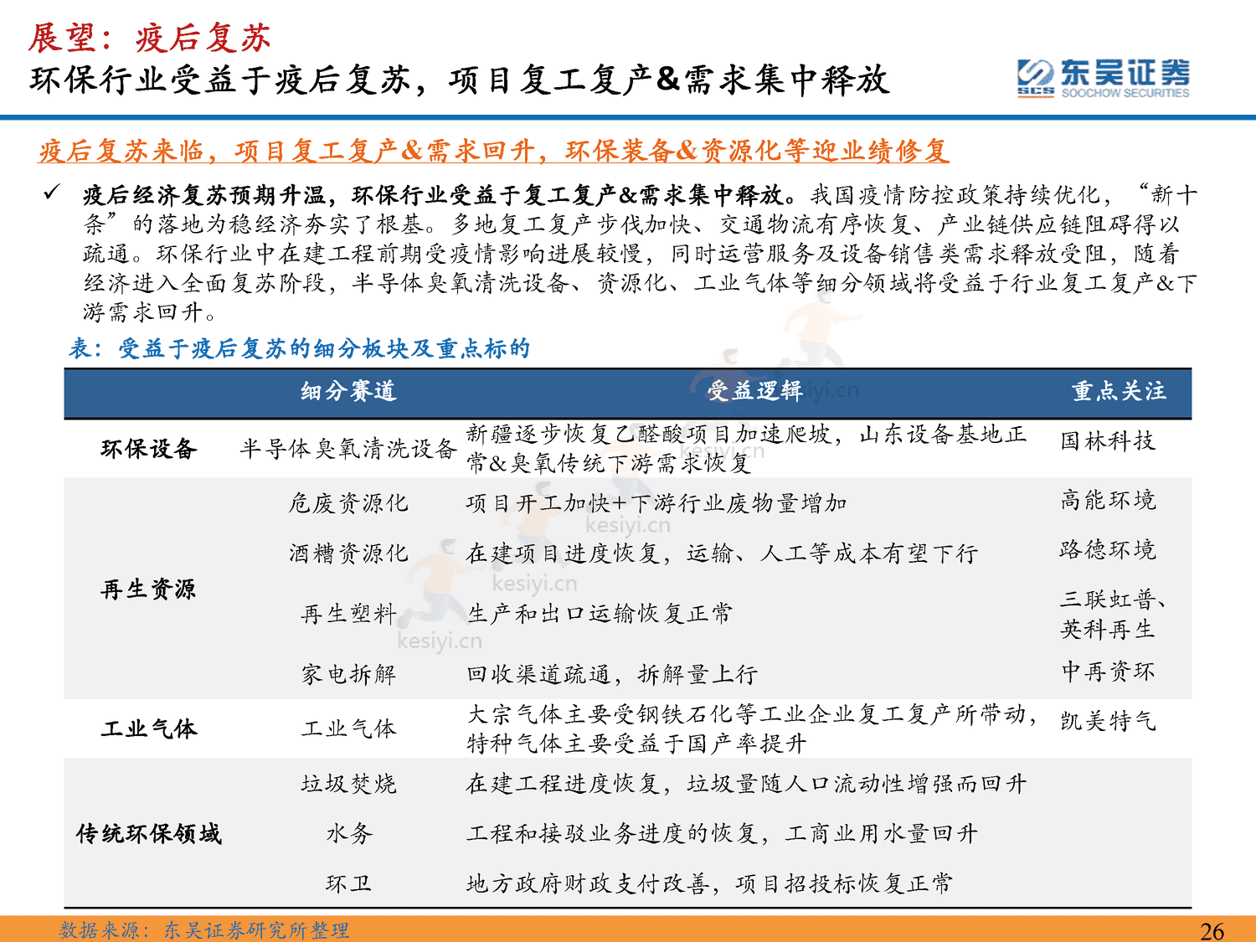The image size is (1256, 942).
Task: Select cell '在建项目进度恢复，运输、人工等成本有望下行'
Action: tap(722, 553)
